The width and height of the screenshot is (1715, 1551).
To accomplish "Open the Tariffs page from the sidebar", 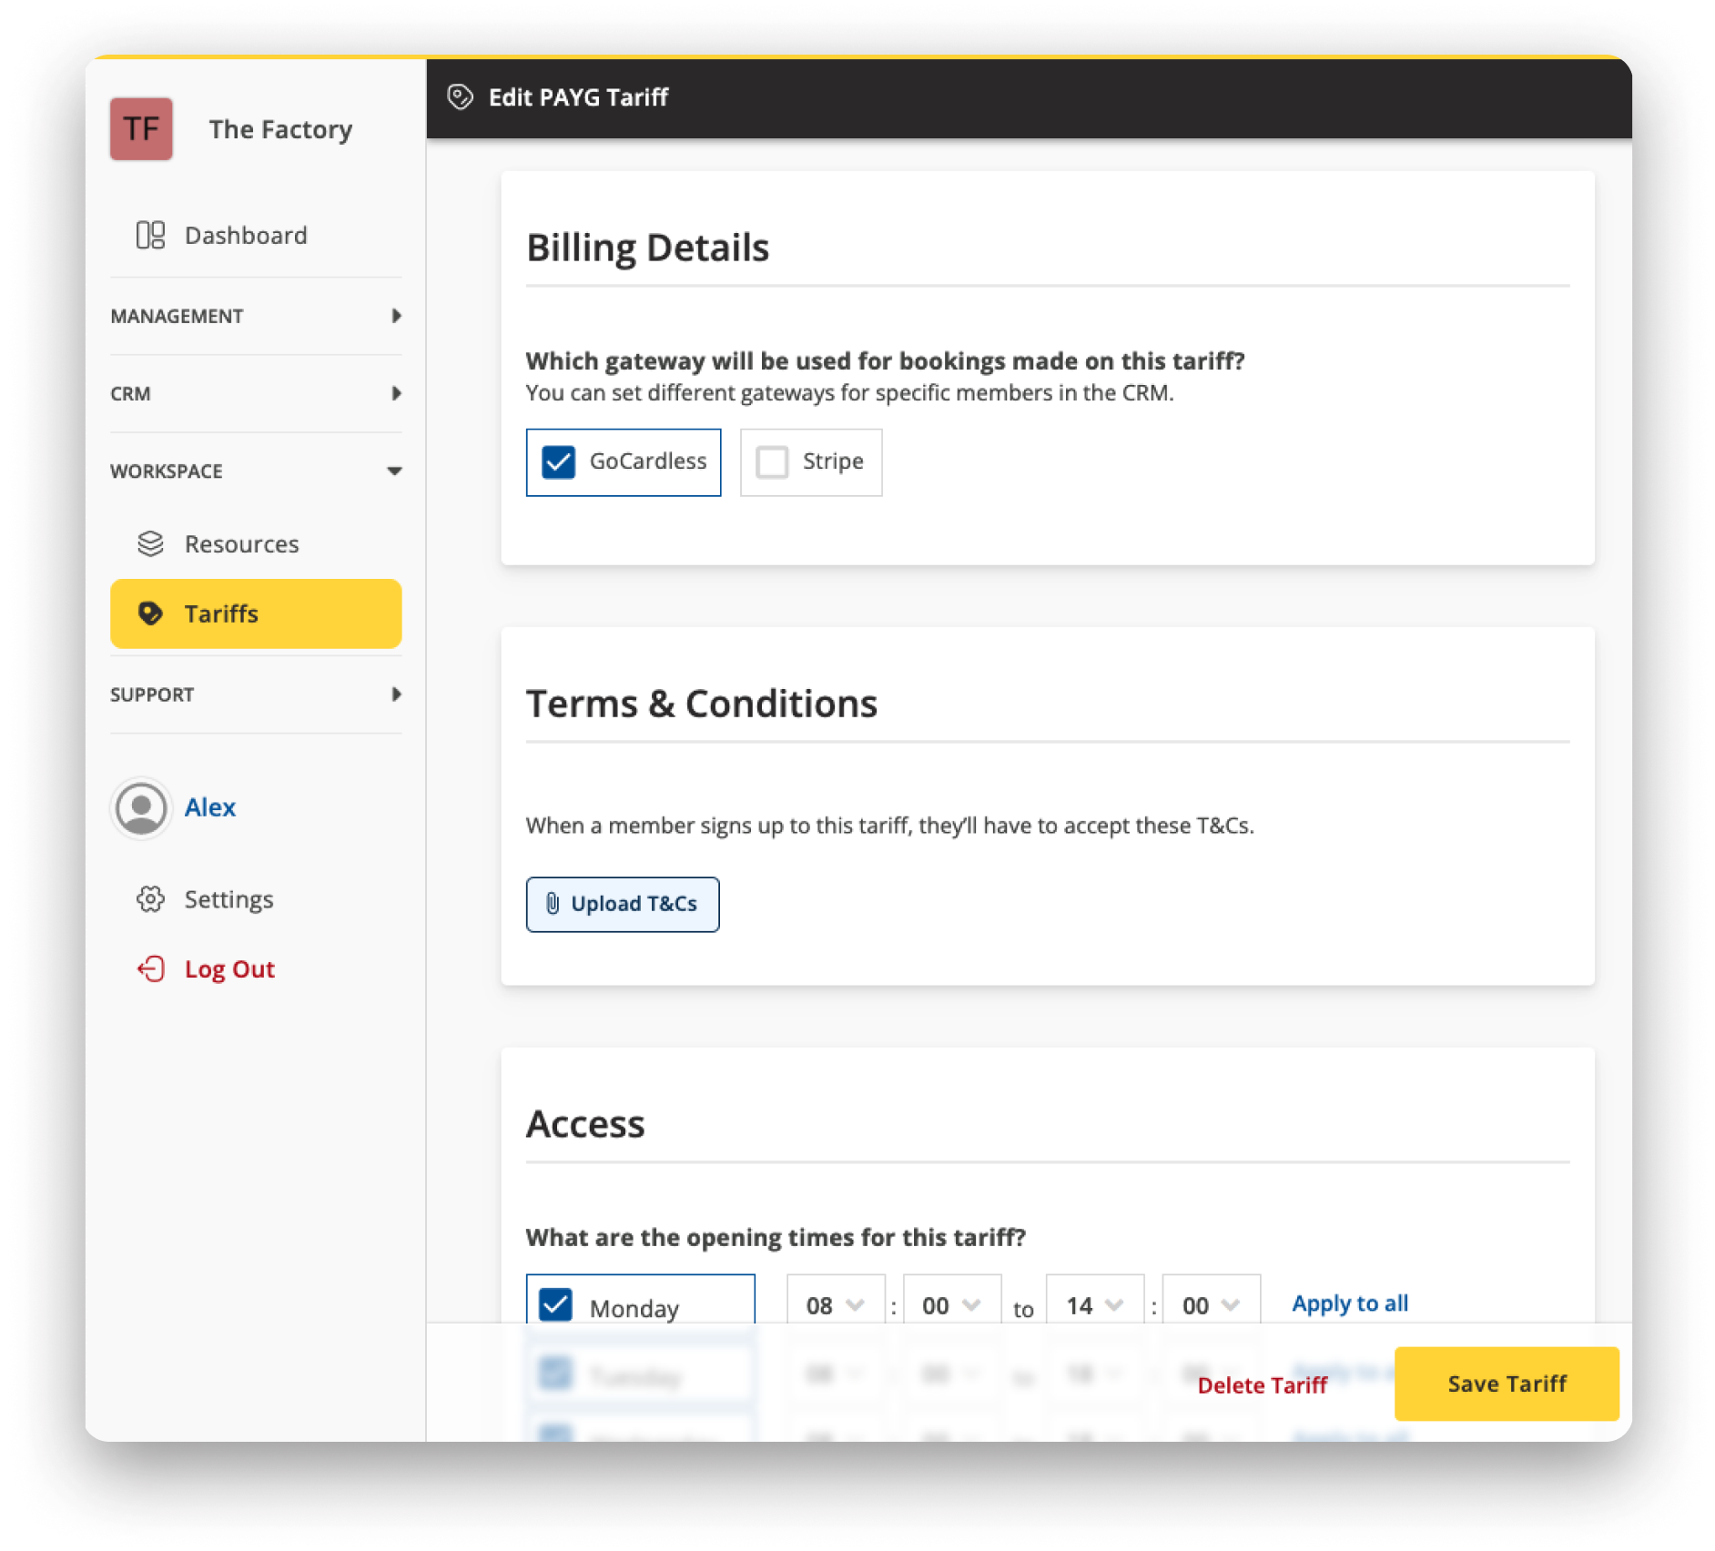I will coord(222,613).
